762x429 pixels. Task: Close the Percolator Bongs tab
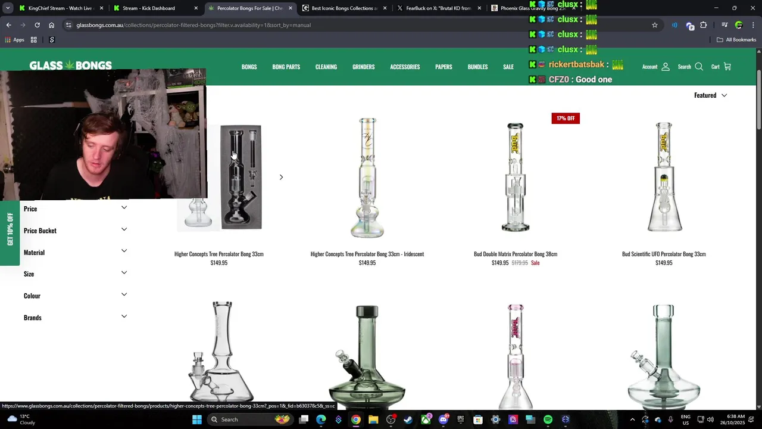click(x=291, y=8)
